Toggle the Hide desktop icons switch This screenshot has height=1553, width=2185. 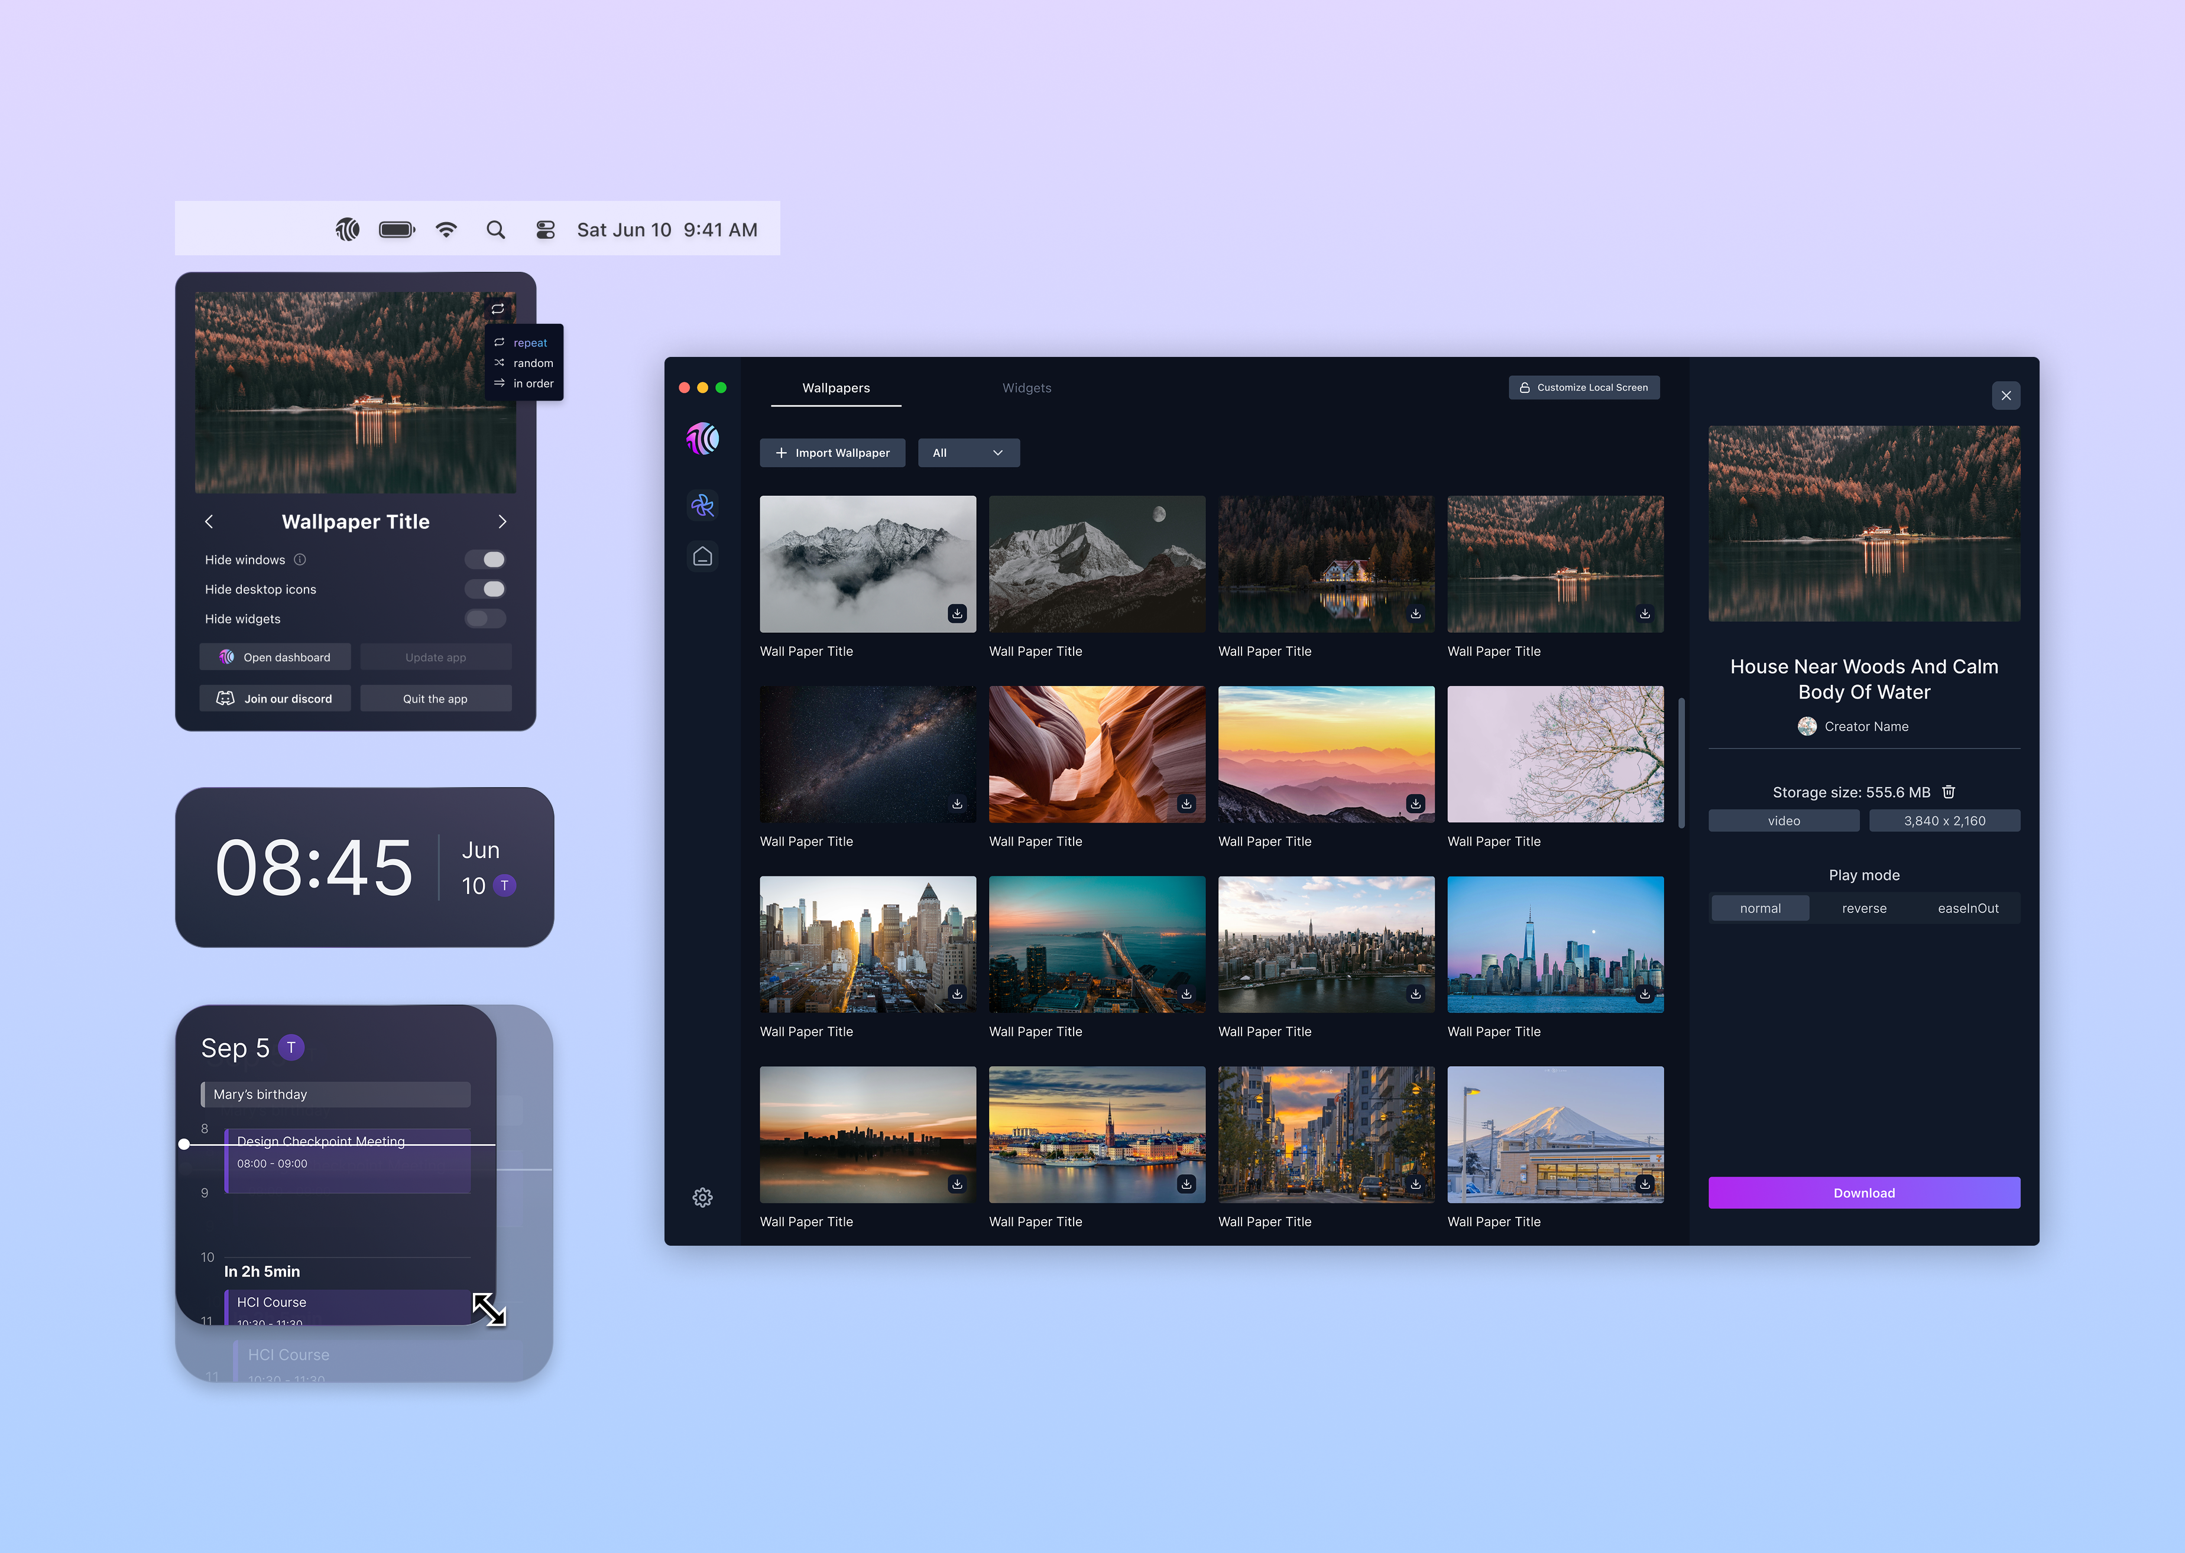click(486, 589)
